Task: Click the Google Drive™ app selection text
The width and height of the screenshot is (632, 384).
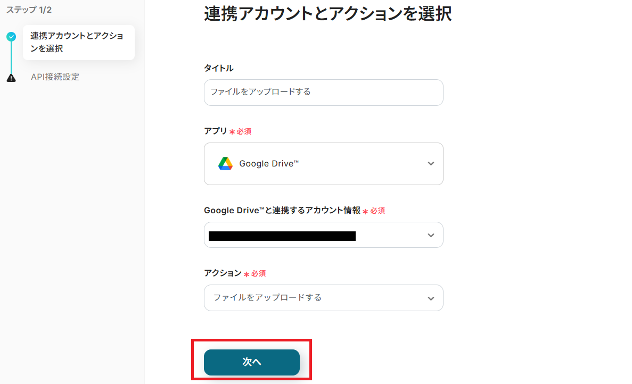Action: (x=269, y=164)
